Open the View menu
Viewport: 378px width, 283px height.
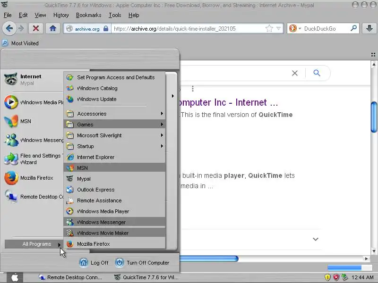click(x=40, y=15)
